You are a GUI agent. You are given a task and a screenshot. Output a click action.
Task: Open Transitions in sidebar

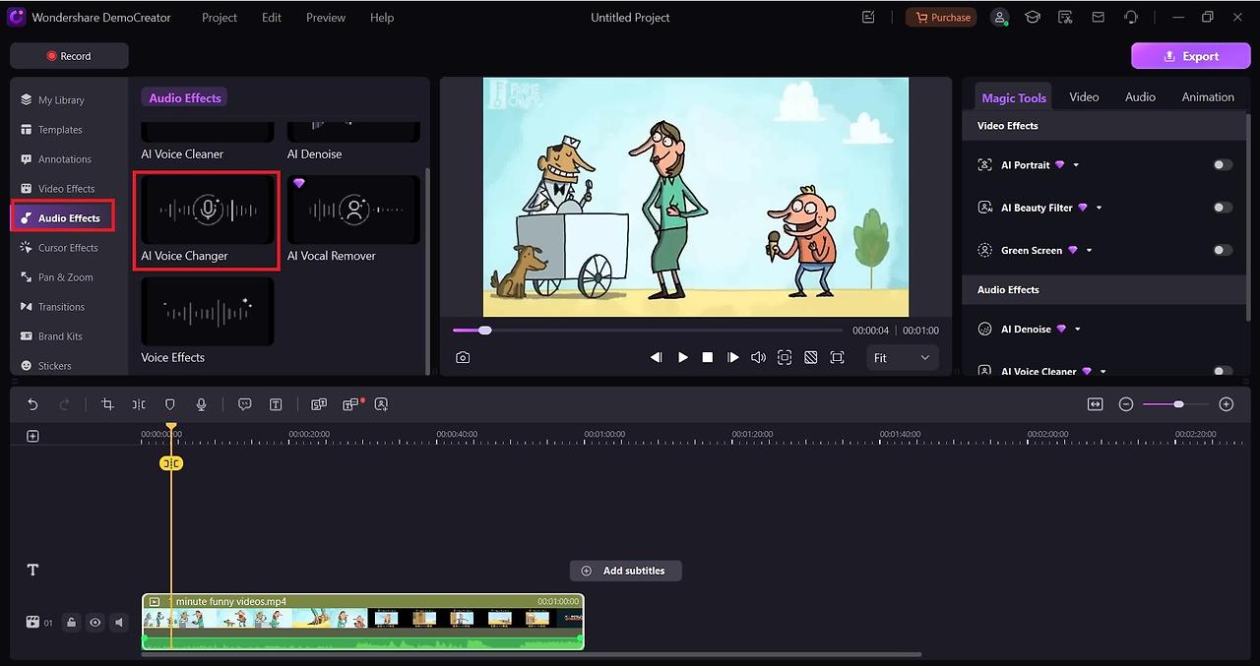click(61, 307)
